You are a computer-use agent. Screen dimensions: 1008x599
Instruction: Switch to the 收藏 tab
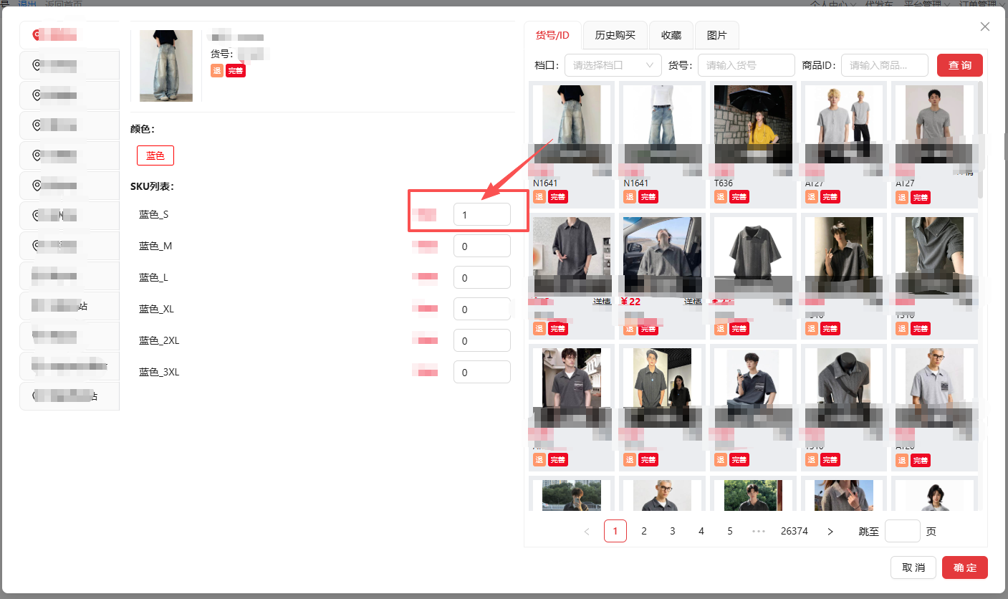tap(671, 35)
